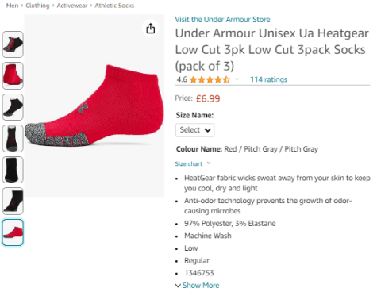Select second thumbnail of red sock heel
This screenshot has height=292, width=377.
coord(13,75)
